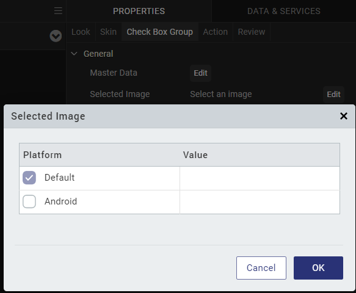The image size is (356, 293).
Task: Collapse the General section chevron
Action: point(74,54)
